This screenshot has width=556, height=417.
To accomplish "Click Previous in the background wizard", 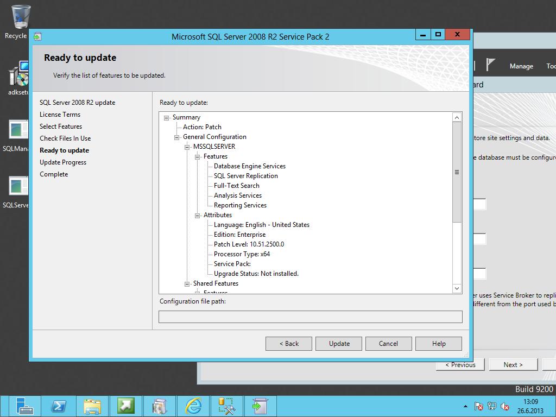I will [460, 365].
